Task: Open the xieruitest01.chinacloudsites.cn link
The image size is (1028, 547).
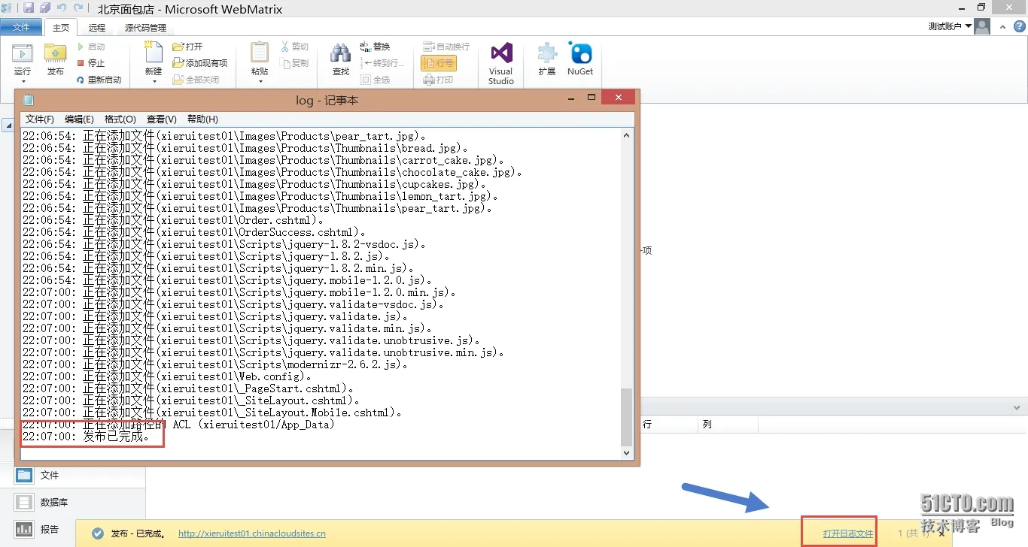Action: pyautogui.click(x=252, y=533)
